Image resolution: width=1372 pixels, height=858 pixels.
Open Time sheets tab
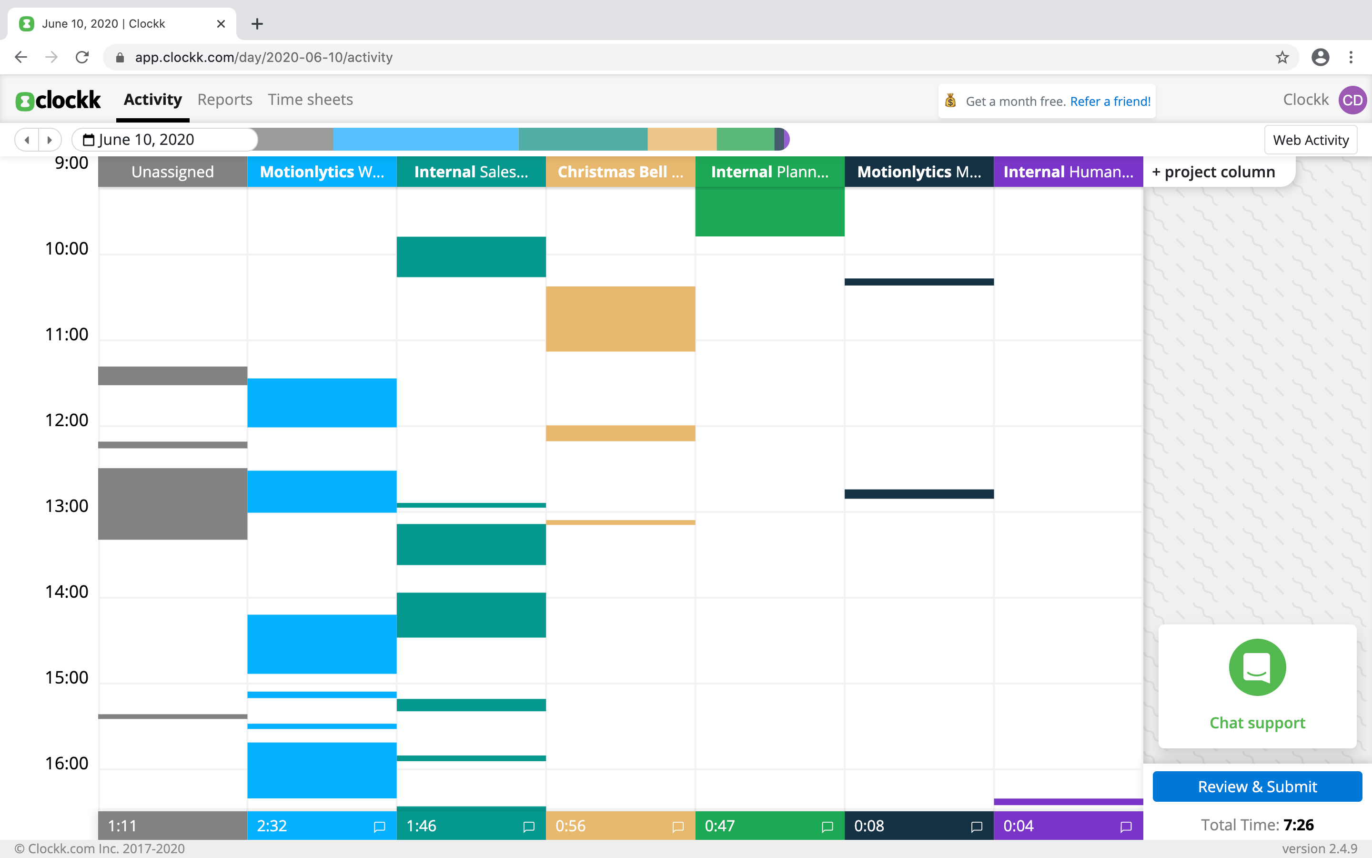[310, 99]
